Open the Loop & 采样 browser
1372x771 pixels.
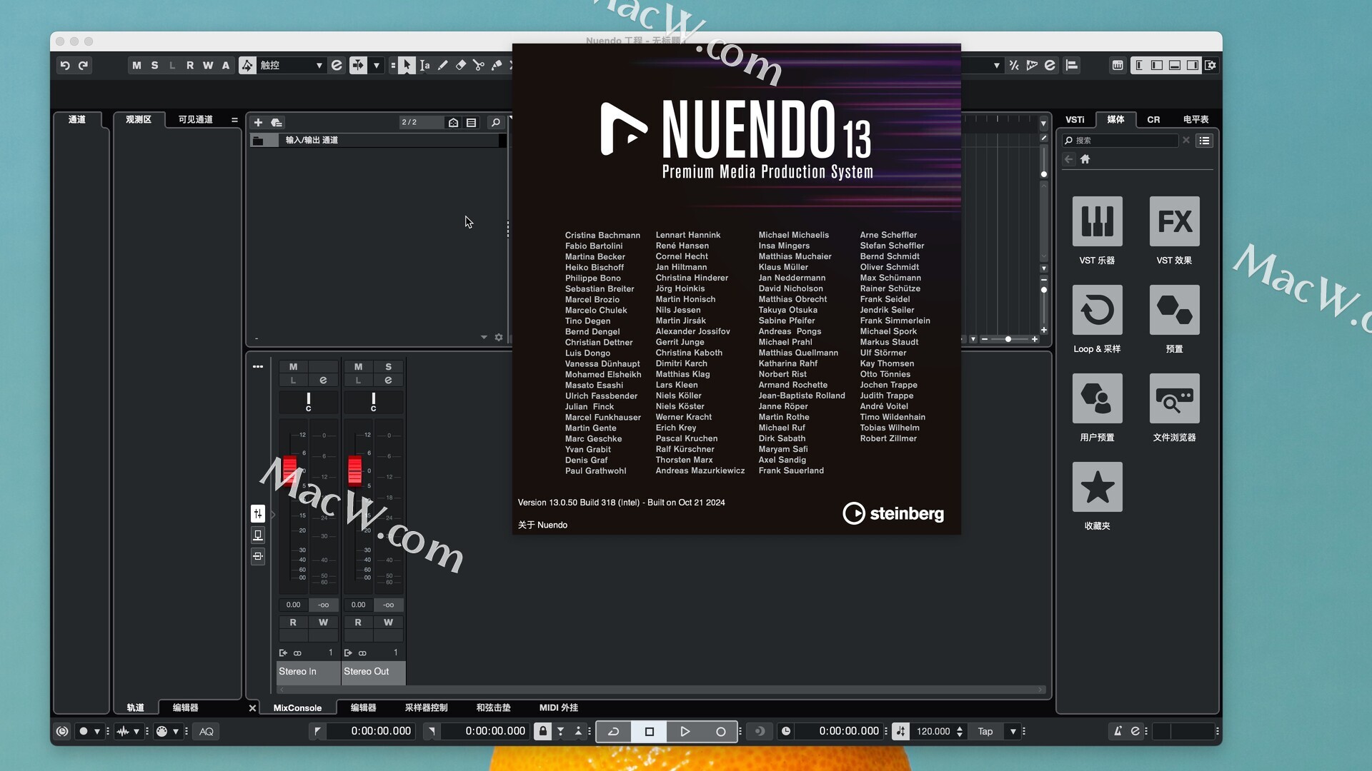[x=1097, y=310]
